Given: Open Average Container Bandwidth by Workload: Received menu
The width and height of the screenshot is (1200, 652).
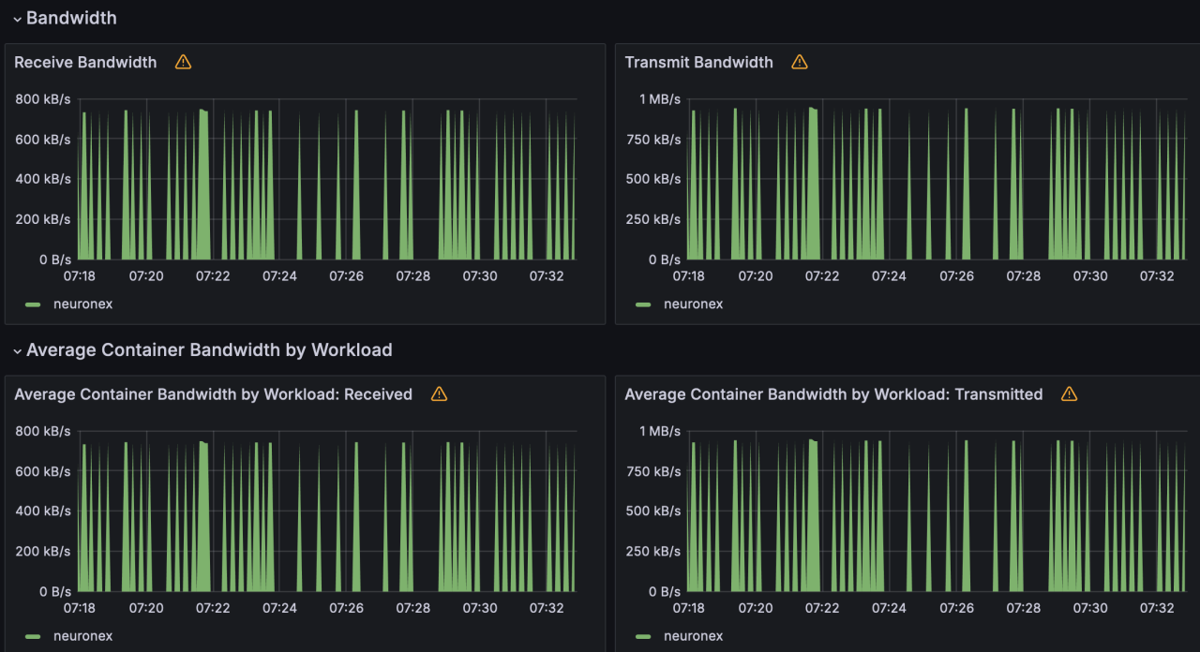Looking at the screenshot, I should [x=213, y=394].
